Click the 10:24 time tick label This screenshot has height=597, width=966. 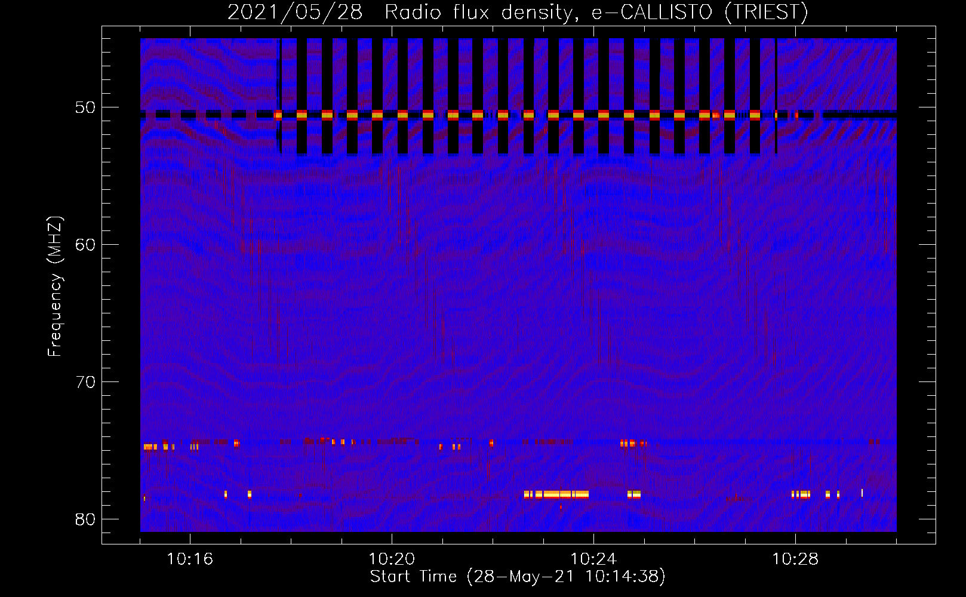point(593,559)
